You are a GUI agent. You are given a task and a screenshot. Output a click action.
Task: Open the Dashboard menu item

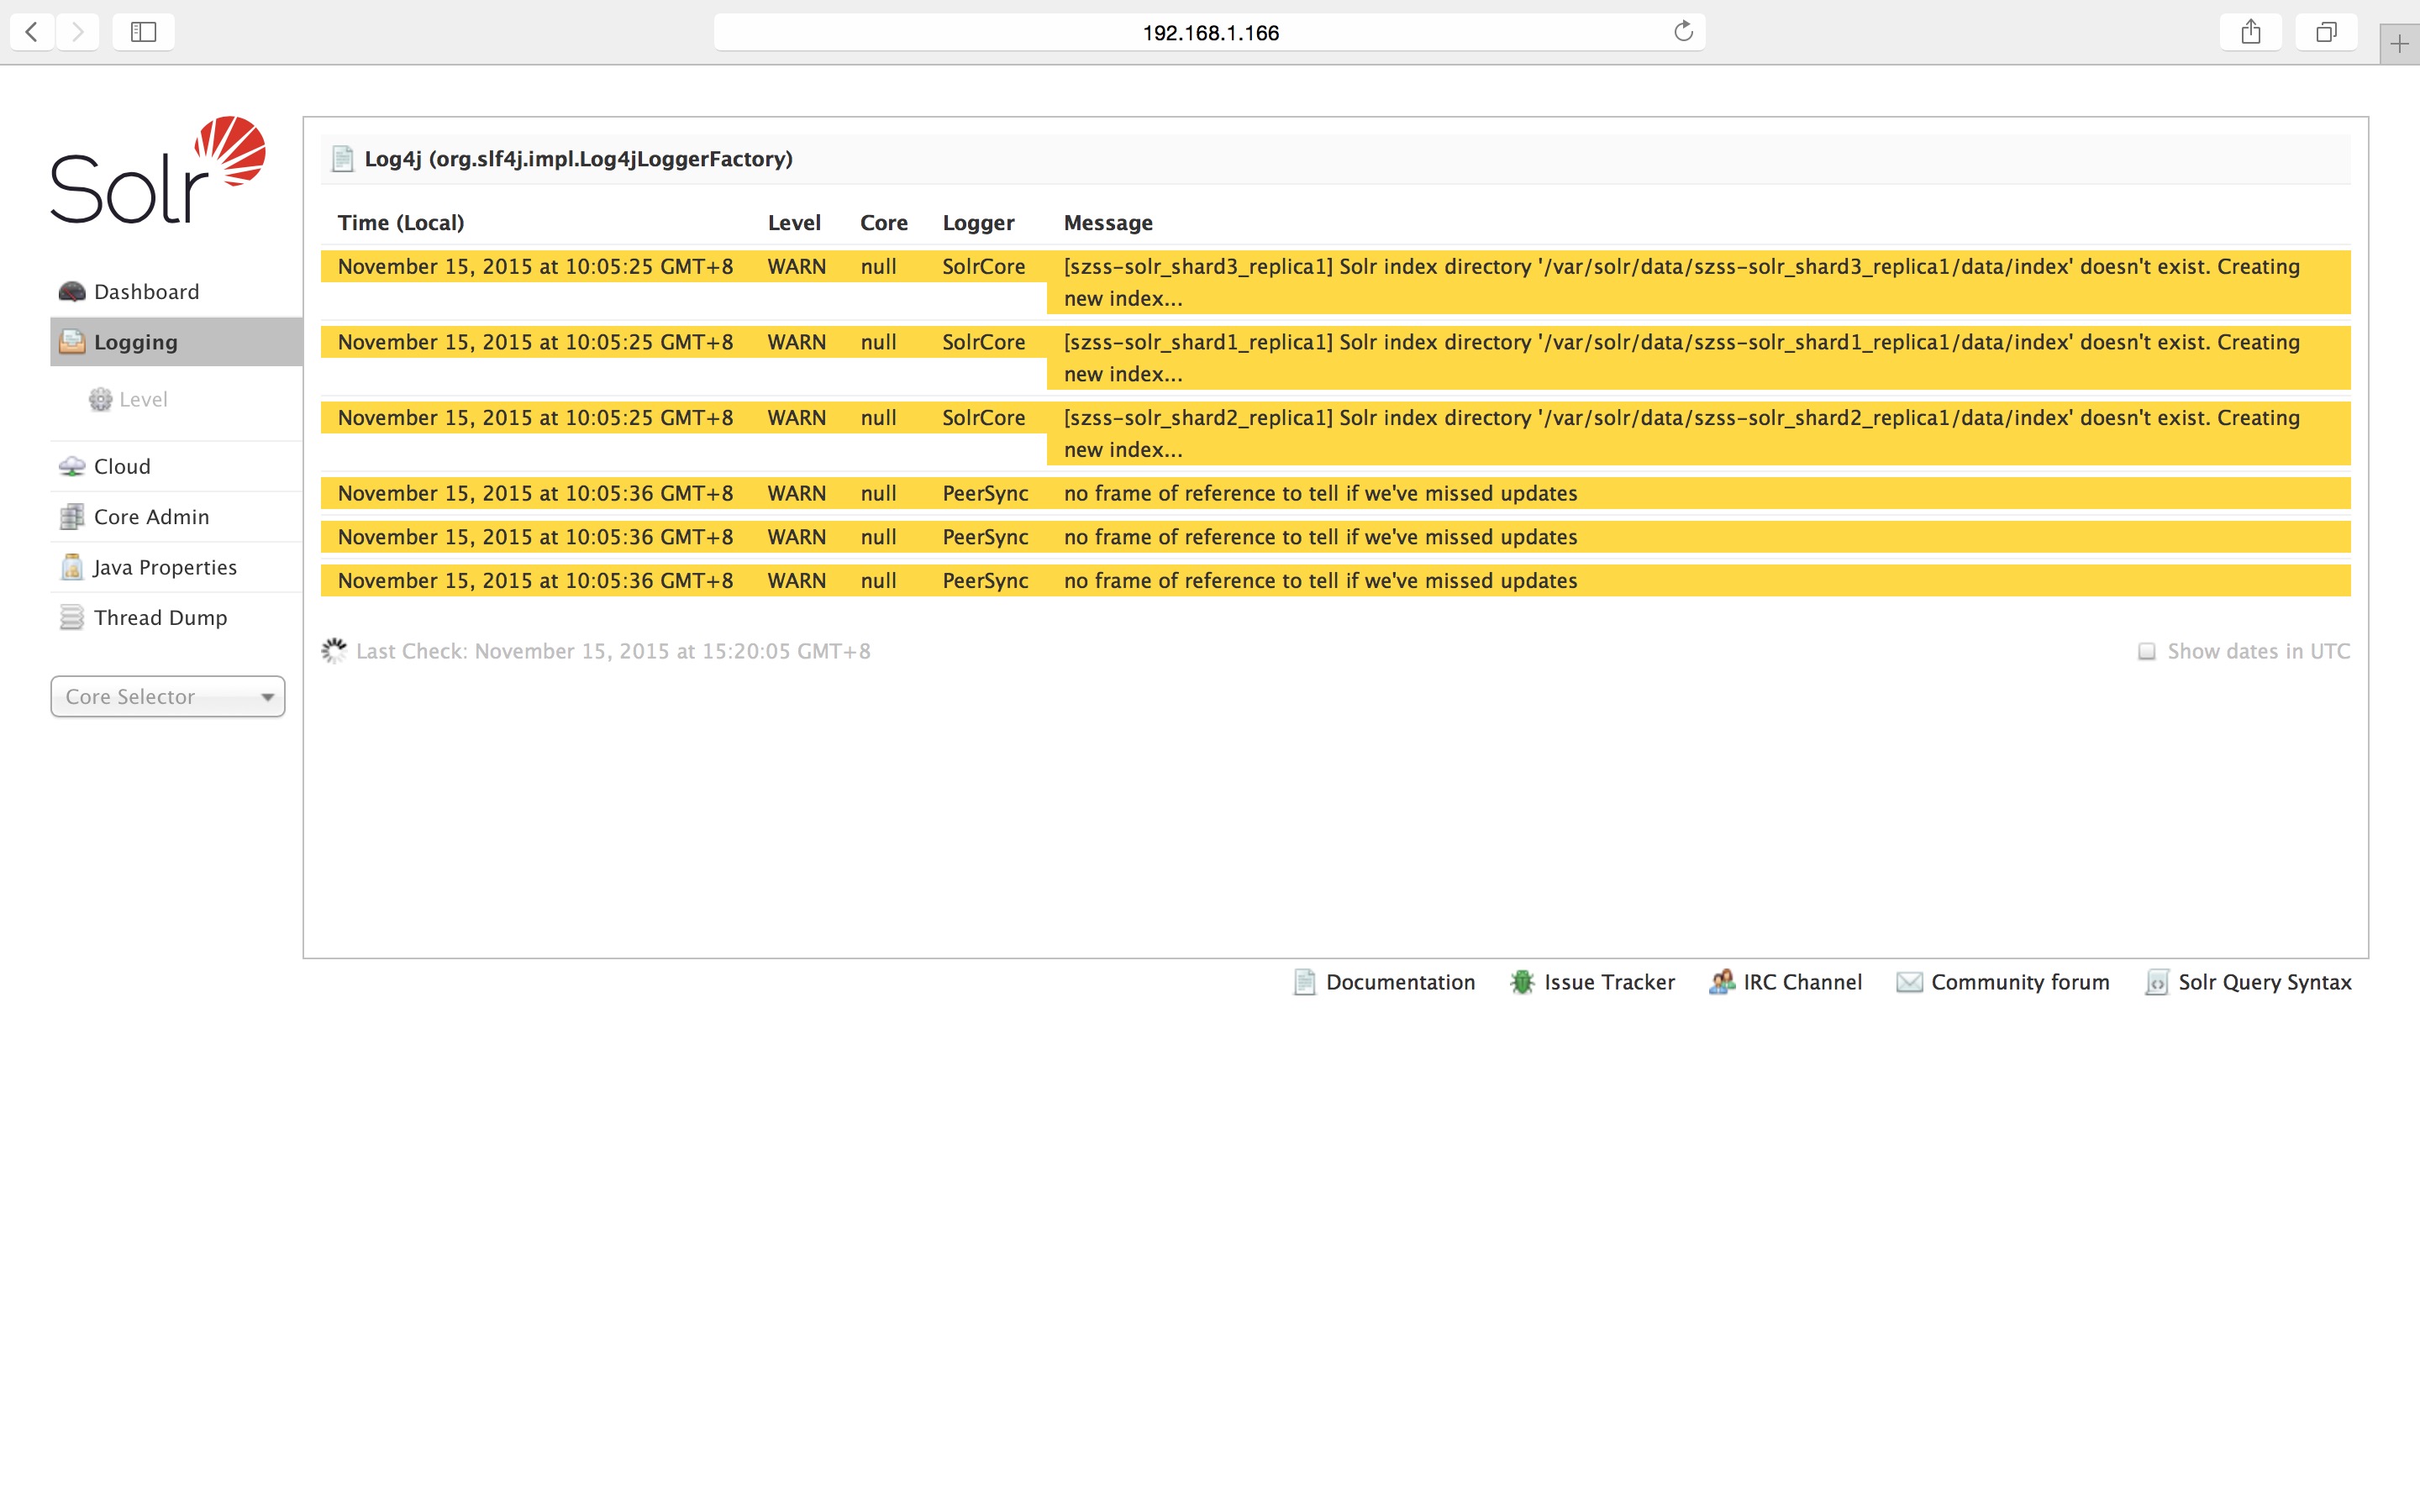pyautogui.click(x=176, y=292)
